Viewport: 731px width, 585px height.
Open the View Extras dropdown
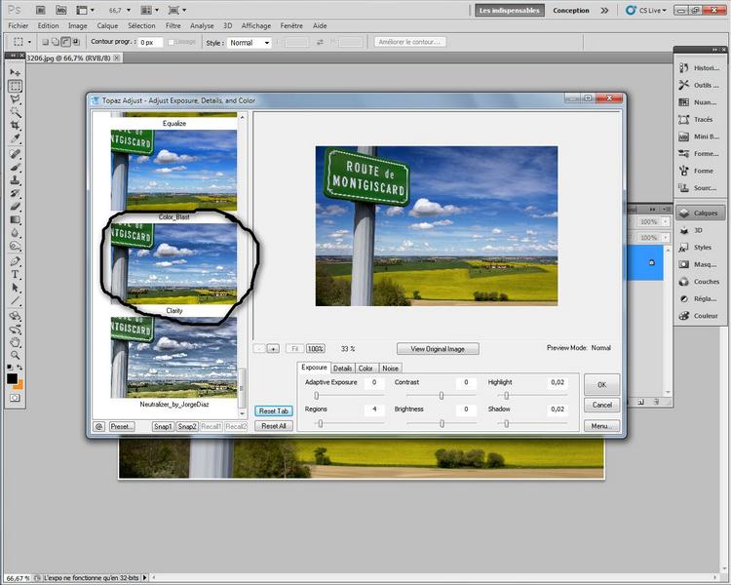[86, 10]
